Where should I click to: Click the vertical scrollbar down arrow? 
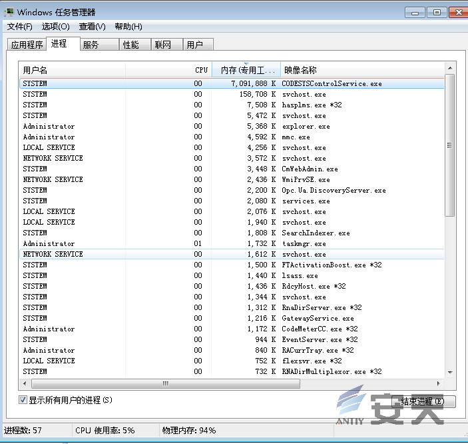pyautogui.click(x=450, y=372)
